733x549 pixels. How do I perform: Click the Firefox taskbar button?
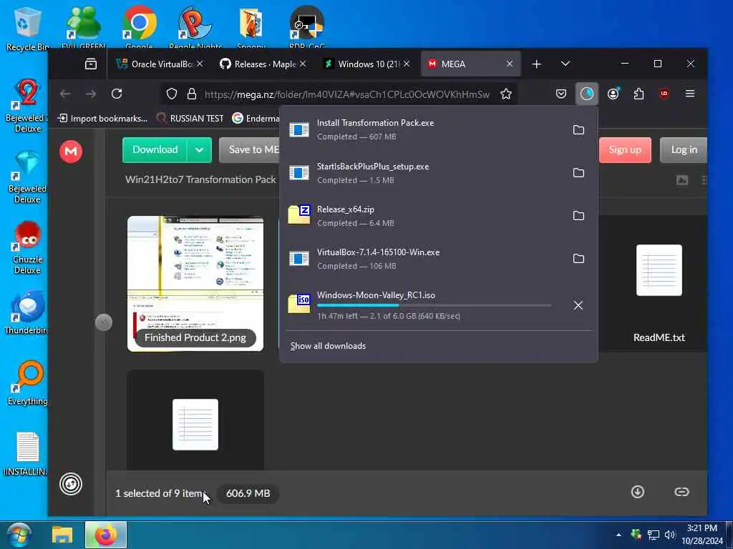point(106,535)
